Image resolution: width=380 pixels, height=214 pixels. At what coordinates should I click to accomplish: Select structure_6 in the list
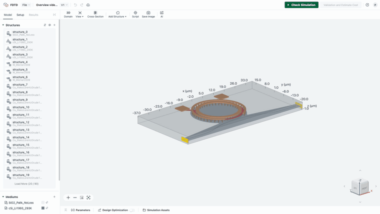click(x=29, y=78)
